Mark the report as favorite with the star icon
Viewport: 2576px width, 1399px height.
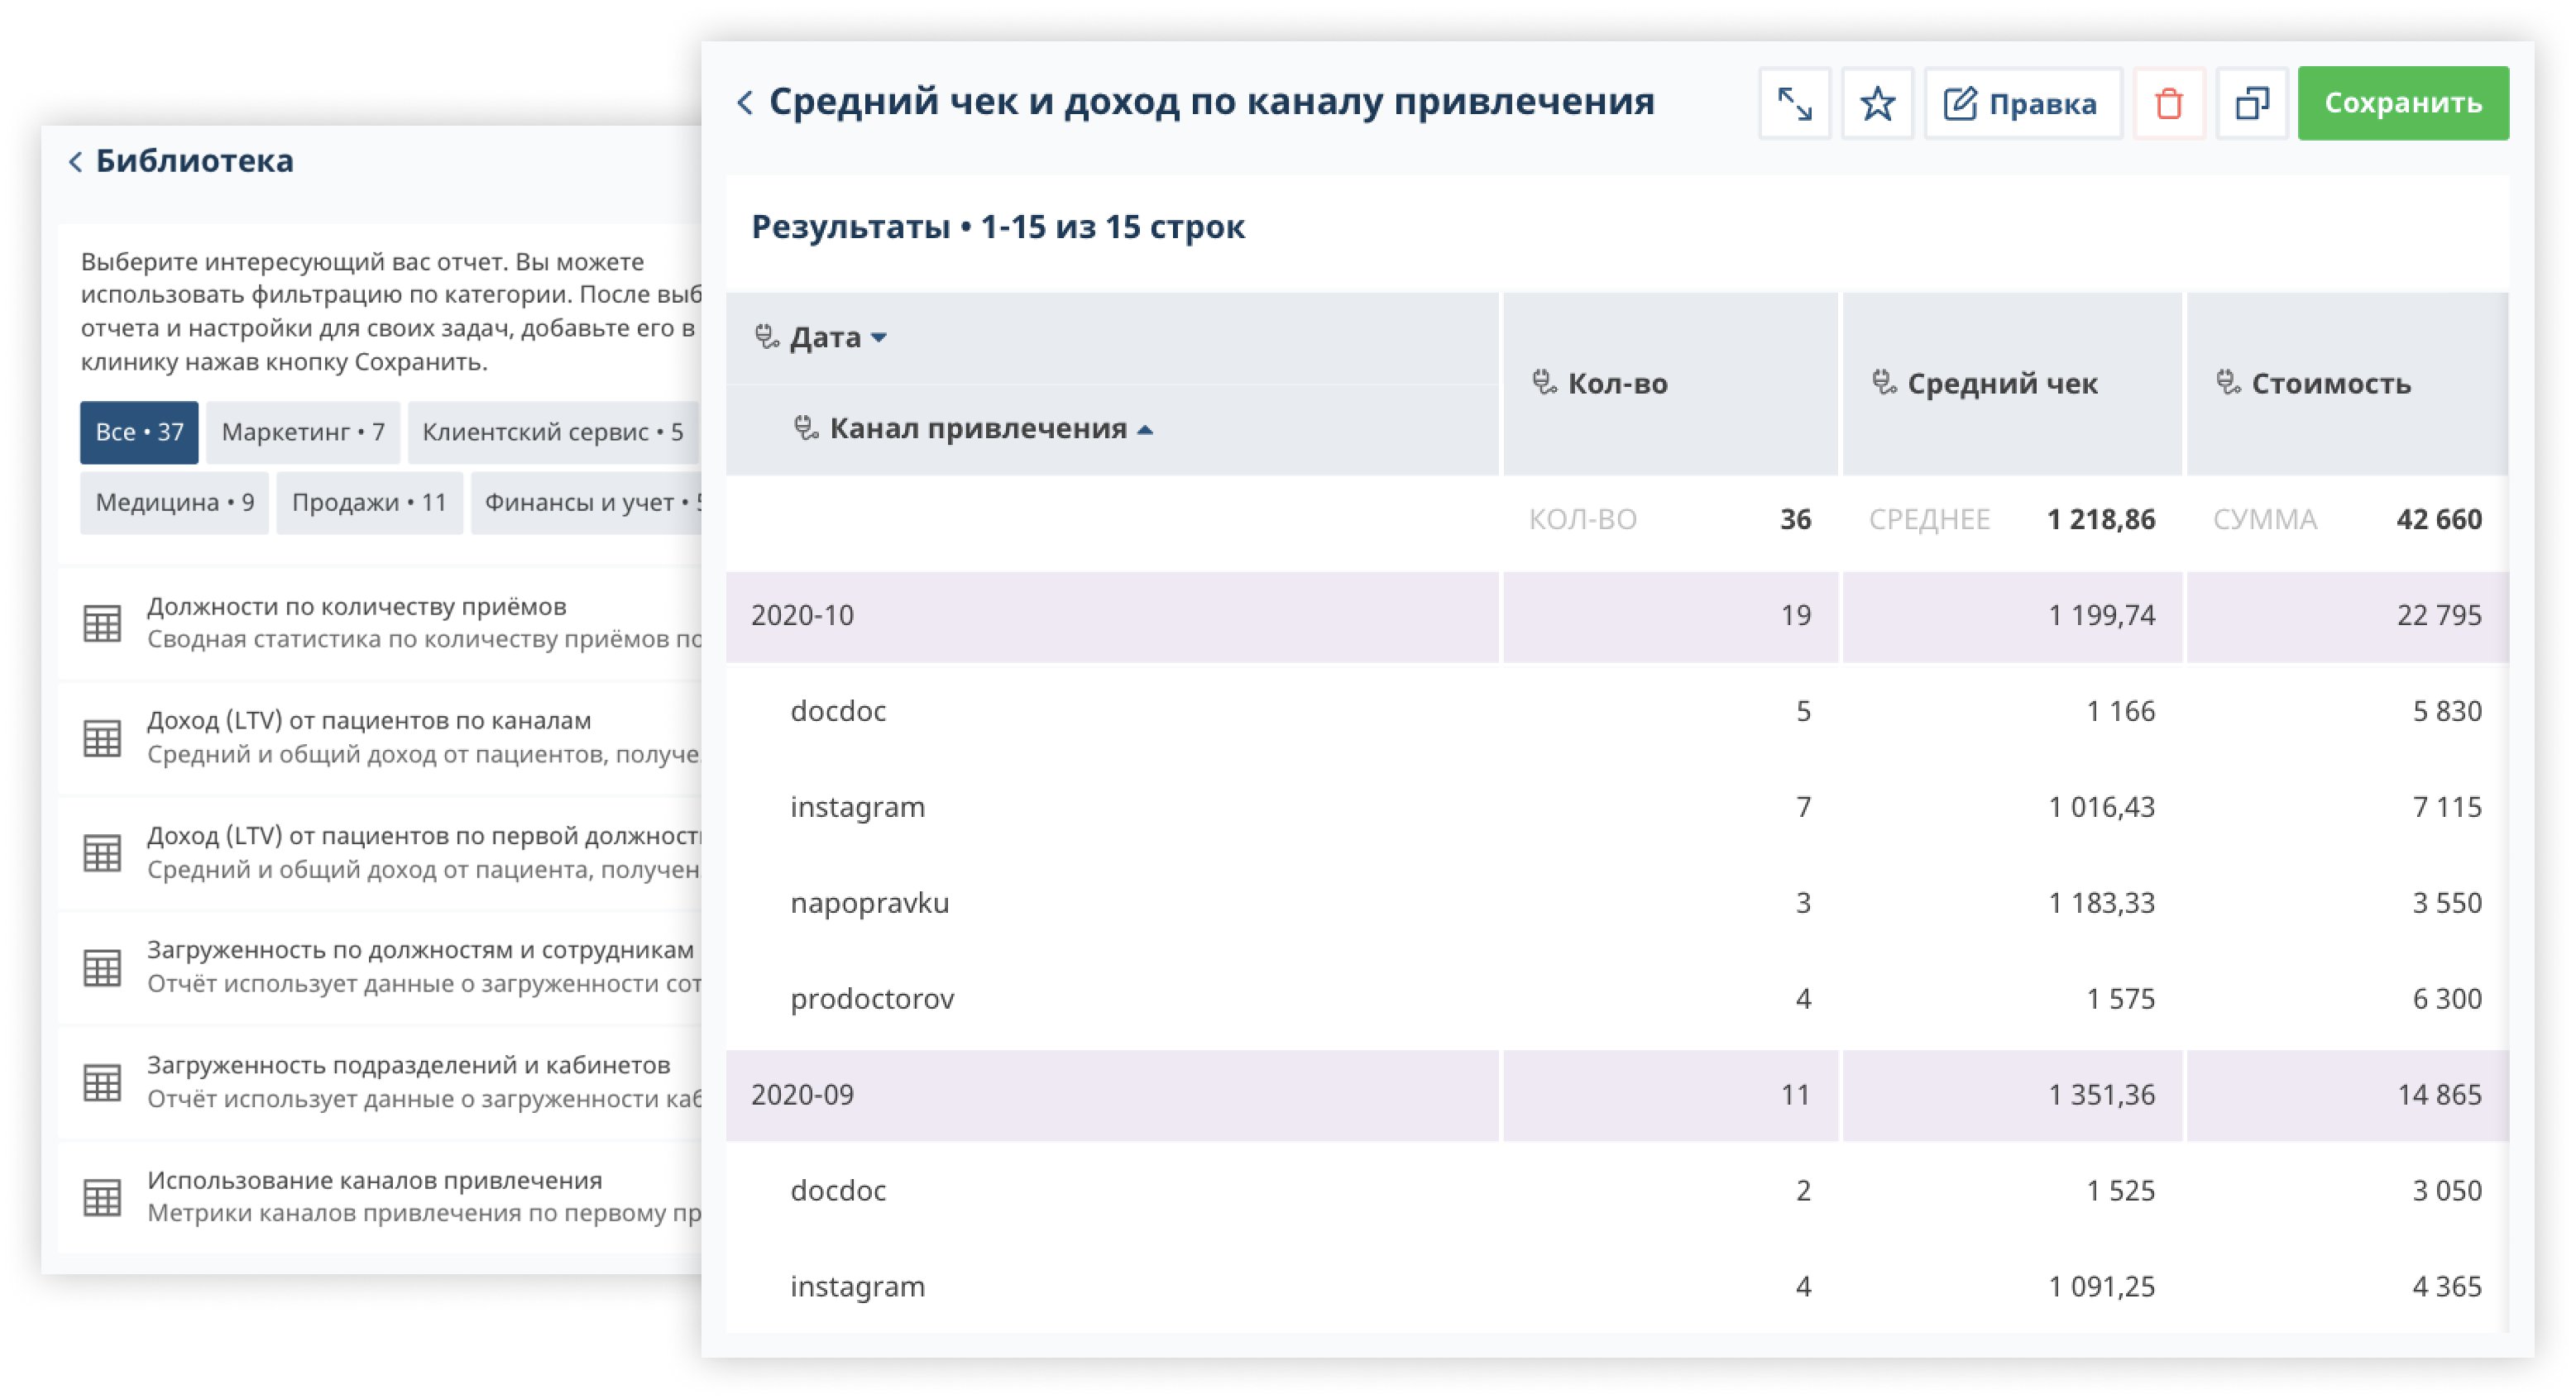(x=1879, y=103)
